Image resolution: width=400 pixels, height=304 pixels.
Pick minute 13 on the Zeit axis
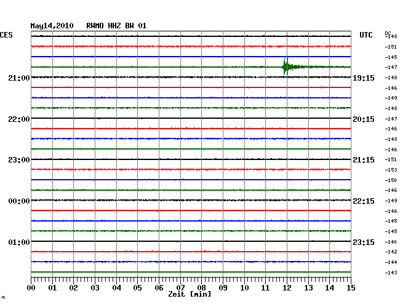coord(308,287)
